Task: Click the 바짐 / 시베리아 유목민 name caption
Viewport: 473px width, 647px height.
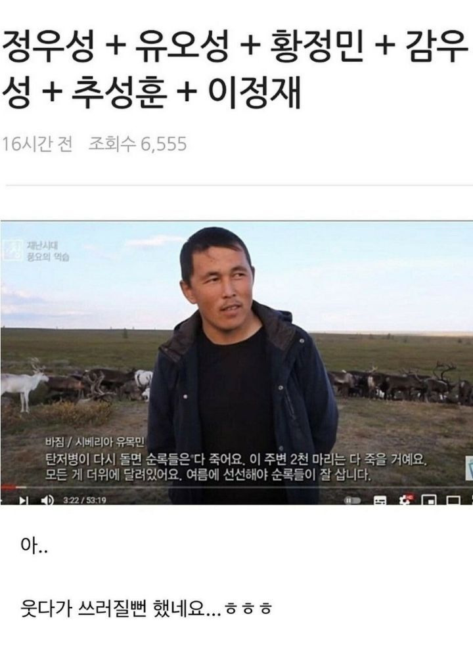Action: 95,443
